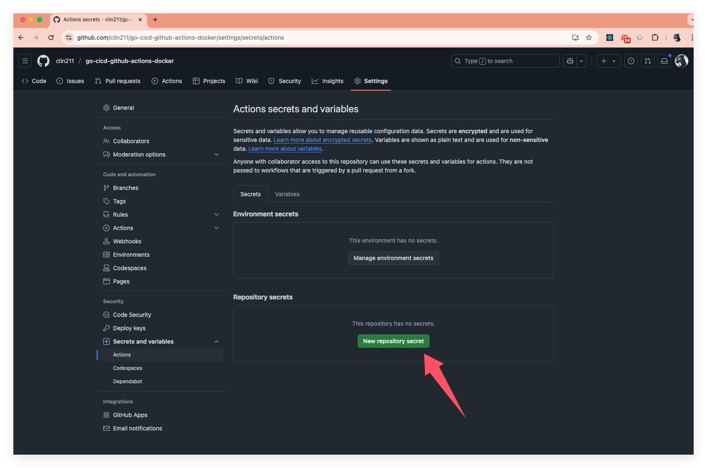
Task: Select Codespaces under Secrets and variables
Action: [162, 368]
